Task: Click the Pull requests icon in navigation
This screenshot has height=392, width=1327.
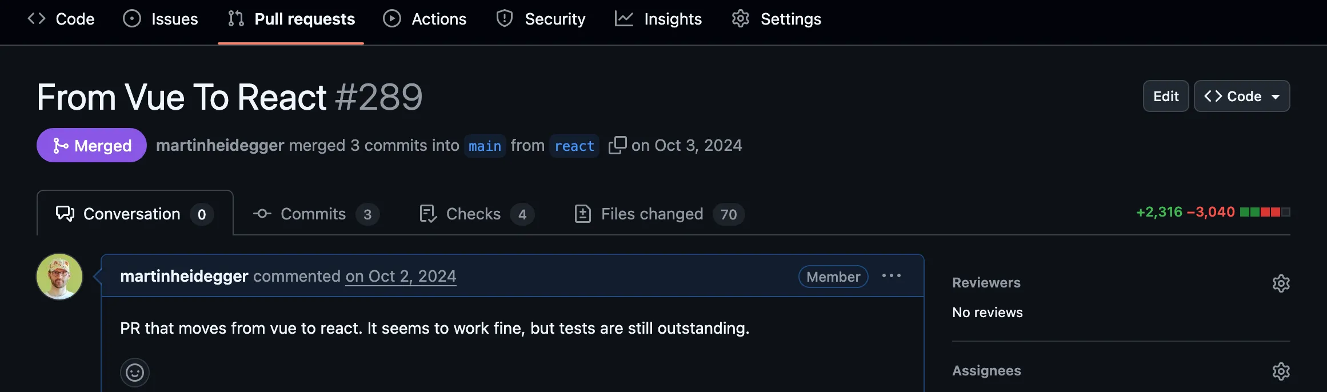Action: point(235,19)
